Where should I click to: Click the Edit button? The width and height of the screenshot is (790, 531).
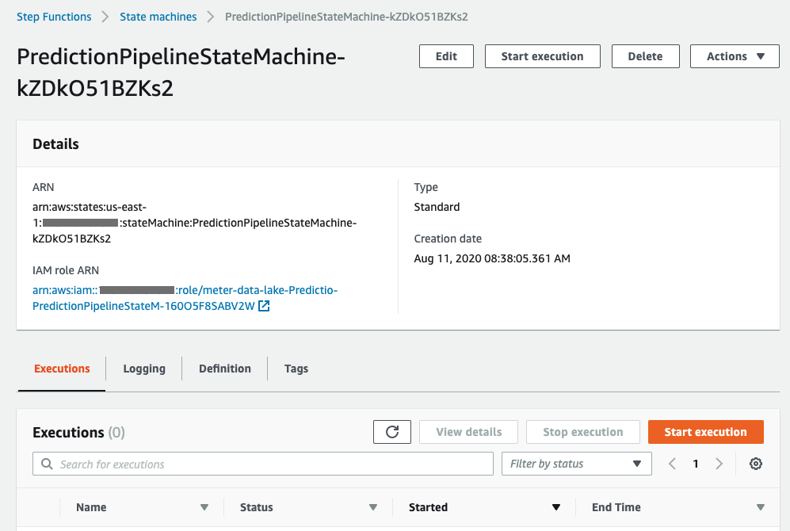pyautogui.click(x=446, y=56)
